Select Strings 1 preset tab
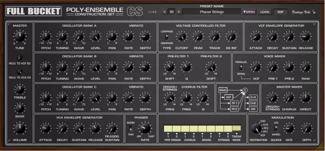325x151 pixels. coord(219,128)
